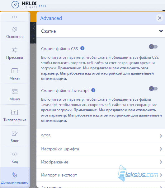Open the Основное settings gear icon

point(15,29)
